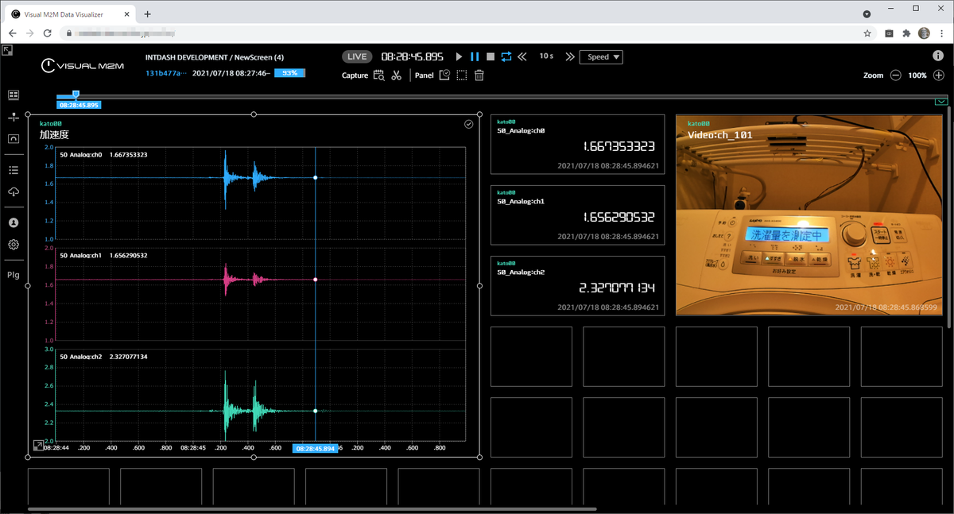Click the Capture label in the toolbar
Image resolution: width=954 pixels, height=514 pixels.
355,75
